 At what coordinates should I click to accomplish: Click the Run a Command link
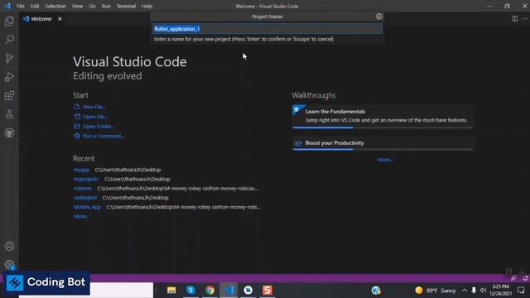(103, 136)
